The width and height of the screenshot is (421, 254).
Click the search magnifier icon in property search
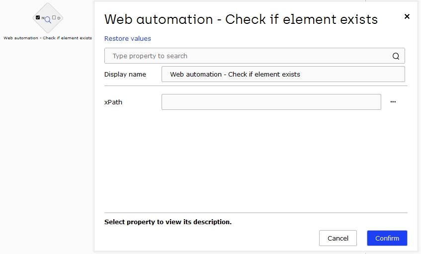[x=396, y=56]
